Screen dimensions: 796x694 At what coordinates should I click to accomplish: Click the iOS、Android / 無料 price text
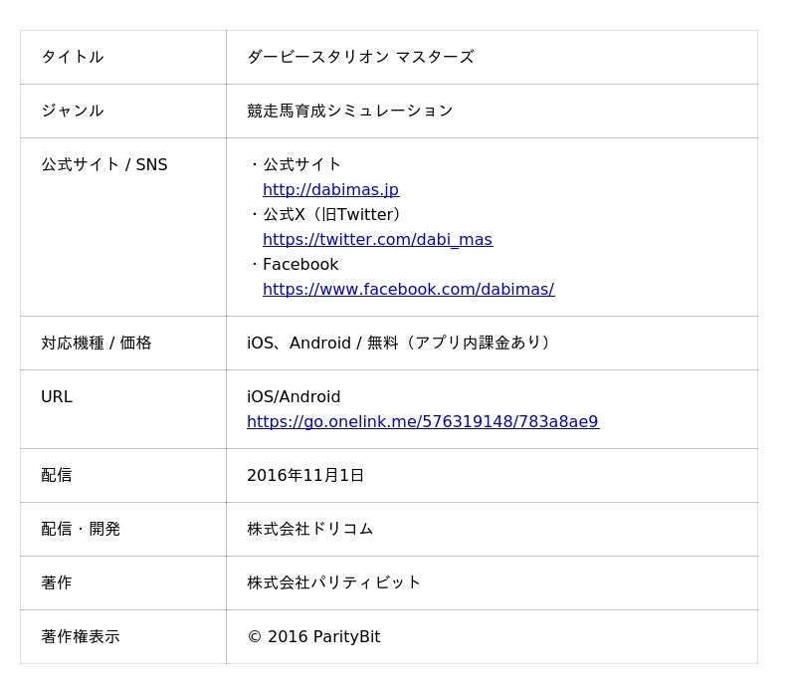click(399, 343)
